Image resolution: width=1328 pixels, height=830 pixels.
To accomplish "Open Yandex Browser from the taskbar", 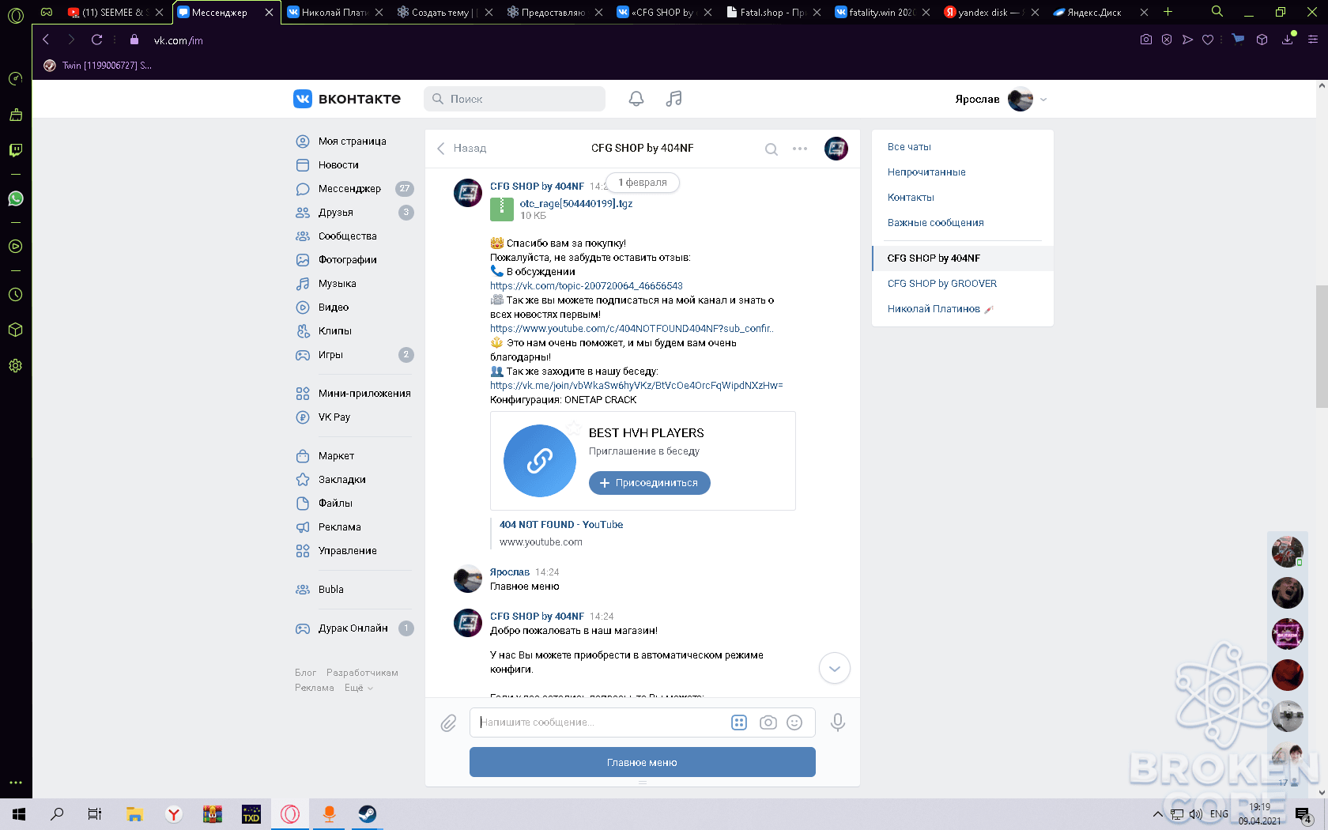I will point(174,814).
